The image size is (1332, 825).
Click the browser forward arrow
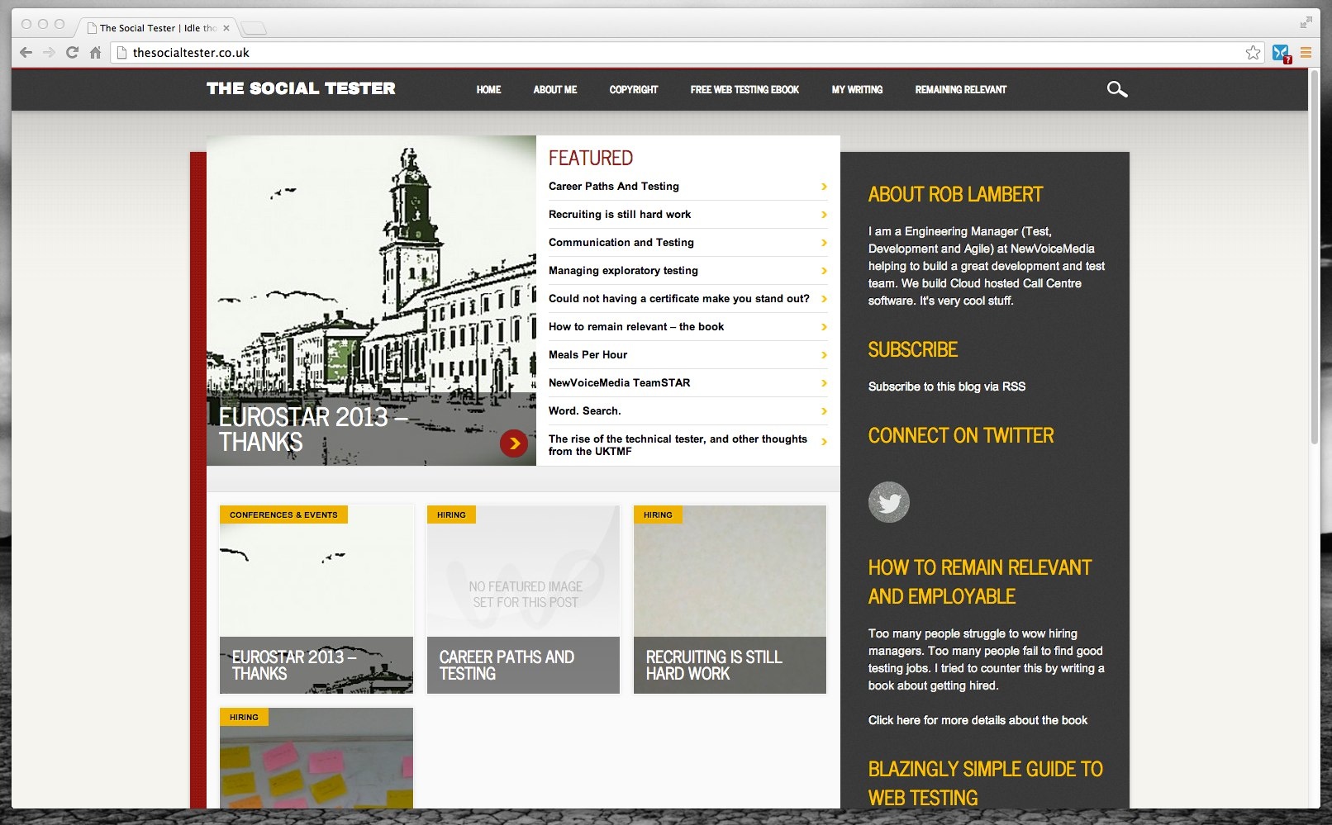(49, 53)
